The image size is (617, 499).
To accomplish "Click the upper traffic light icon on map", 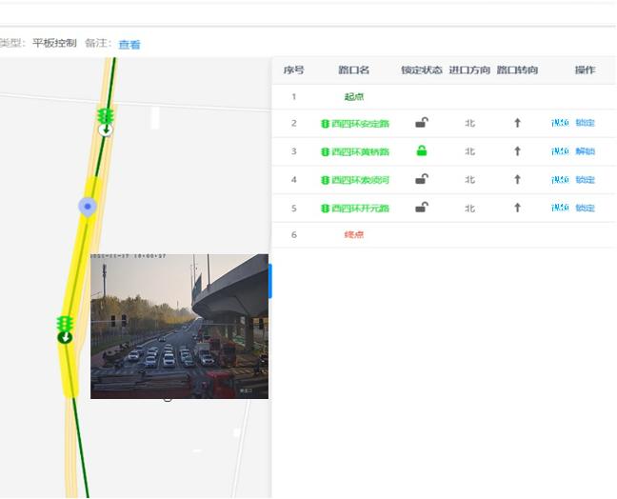I will click(x=105, y=117).
